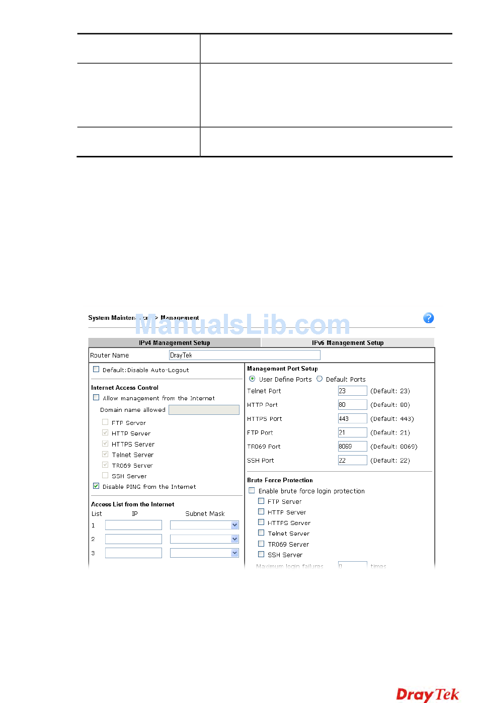The height and width of the screenshot is (703, 478).
Task: Click the TR069 Port field
Action: coord(352,447)
